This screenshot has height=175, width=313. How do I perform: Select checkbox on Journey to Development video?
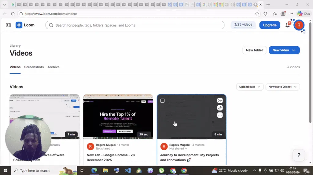pyautogui.click(x=163, y=101)
